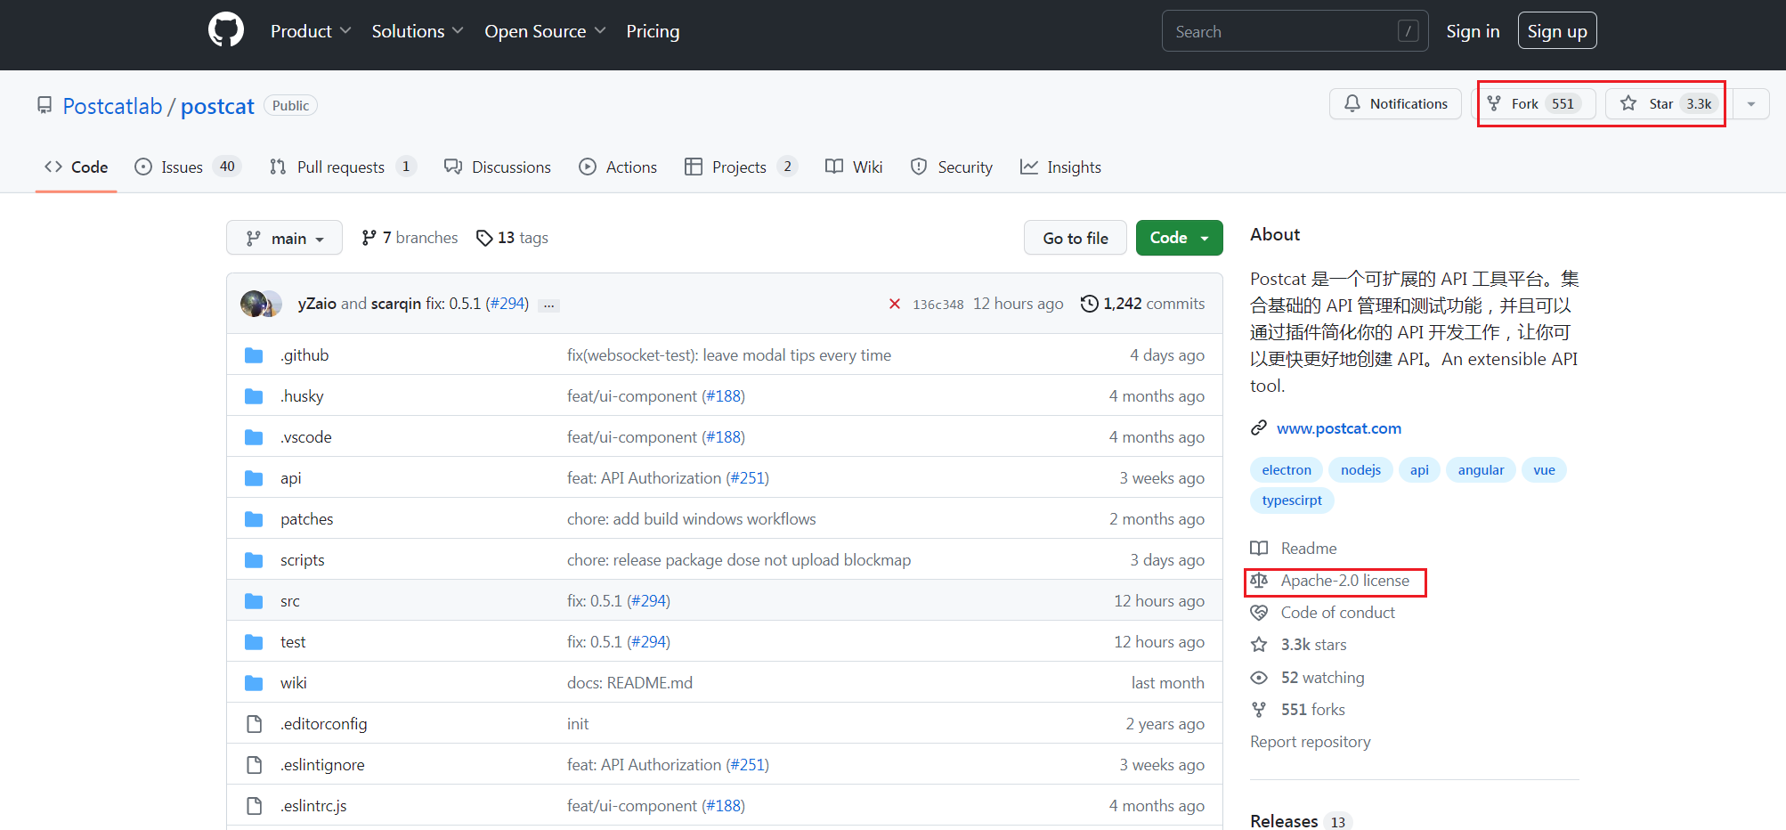The image size is (1786, 830).
Task: Go to Pricing page
Action: tap(653, 31)
